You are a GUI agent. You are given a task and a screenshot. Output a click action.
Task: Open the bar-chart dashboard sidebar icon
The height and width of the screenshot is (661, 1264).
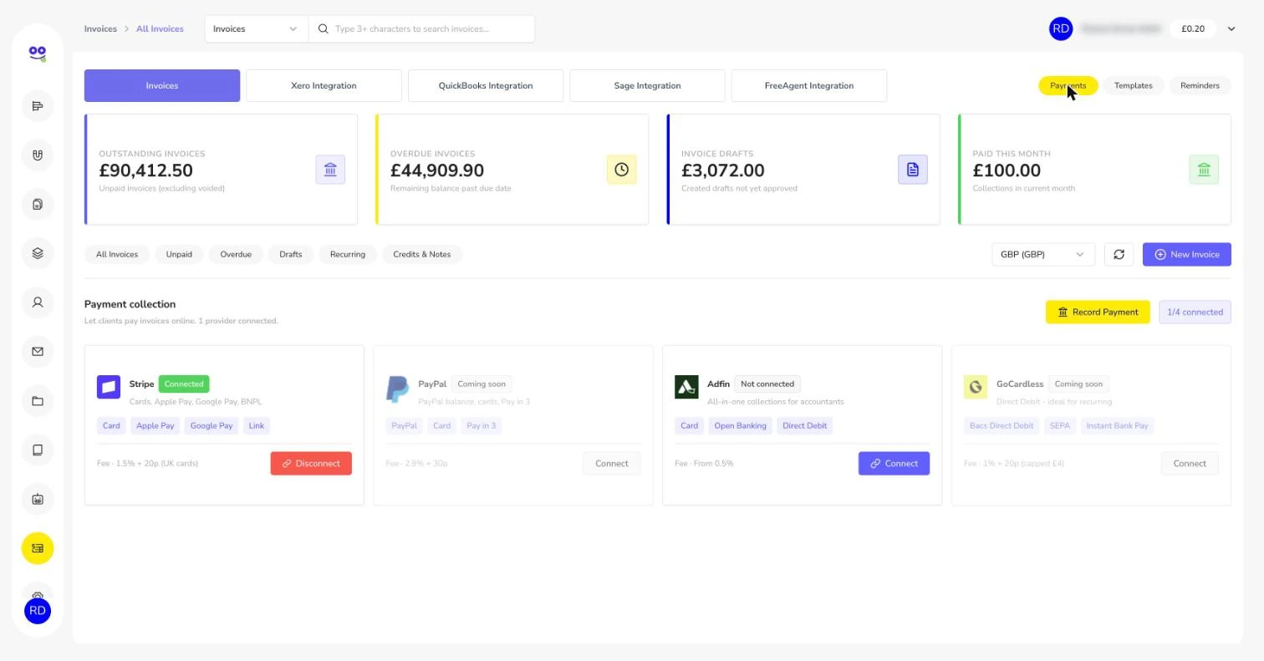pyautogui.click(x=38, y=106)
